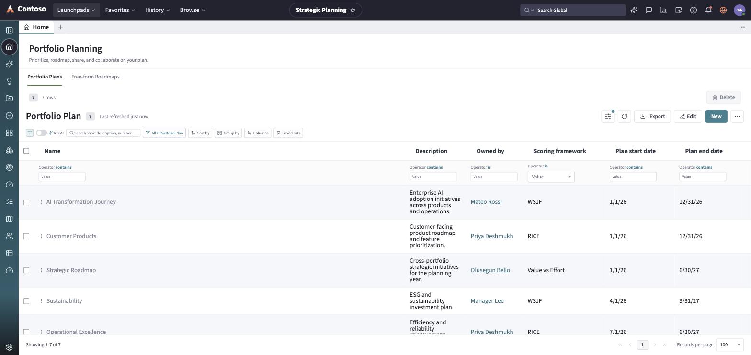Click the Search Global field
Image resolution: width=751 pixels, height=355 pixels.
click(573, 10)
